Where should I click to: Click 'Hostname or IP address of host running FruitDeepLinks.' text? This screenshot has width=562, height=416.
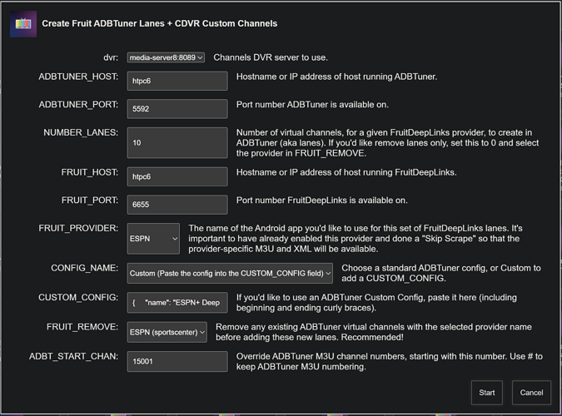pyautogui.click(x=346, y=172)
